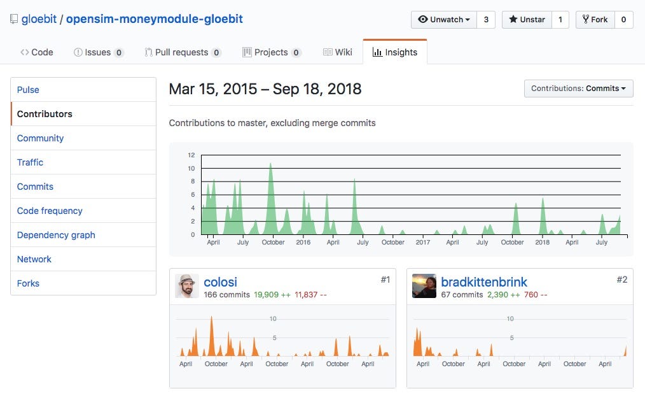Go to Dependency graph page
645x405 pixels.
pos(56,235)
